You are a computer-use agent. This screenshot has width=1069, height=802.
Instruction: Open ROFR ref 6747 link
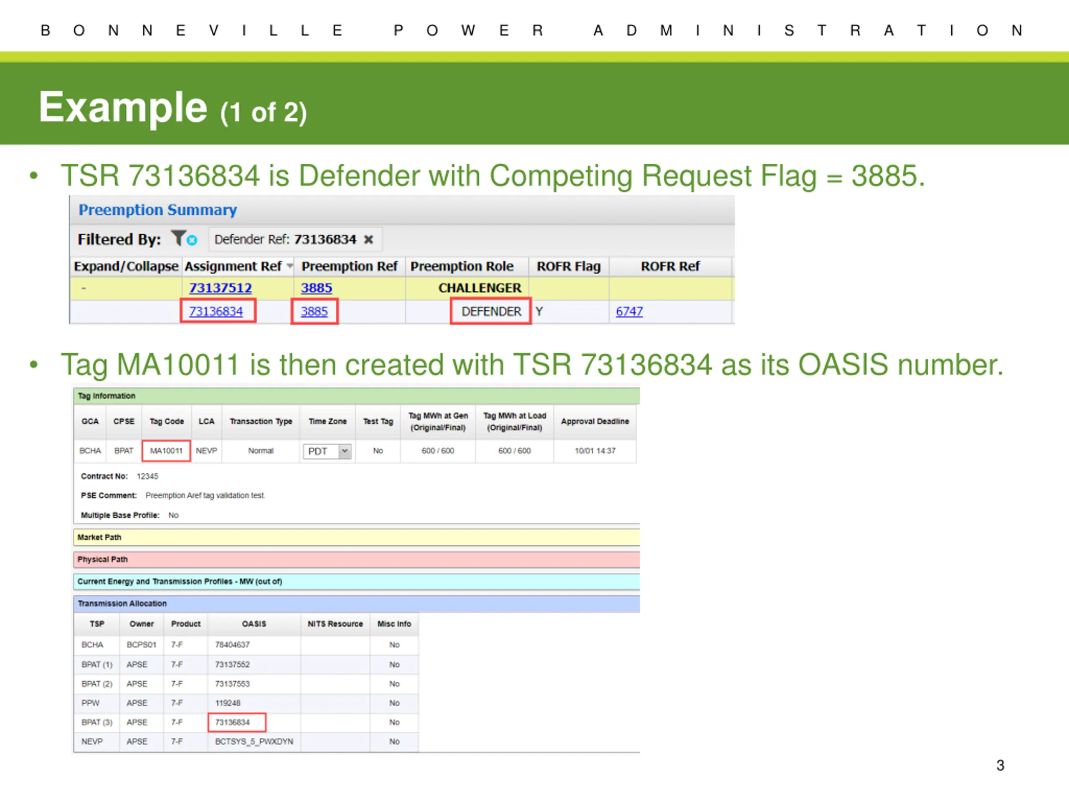pyautogui.click(x=629, y=311)
